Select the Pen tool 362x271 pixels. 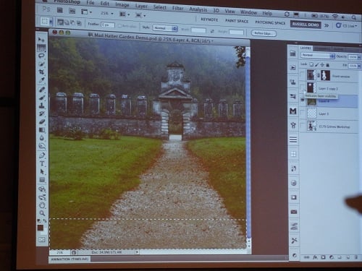click(42, 155)
